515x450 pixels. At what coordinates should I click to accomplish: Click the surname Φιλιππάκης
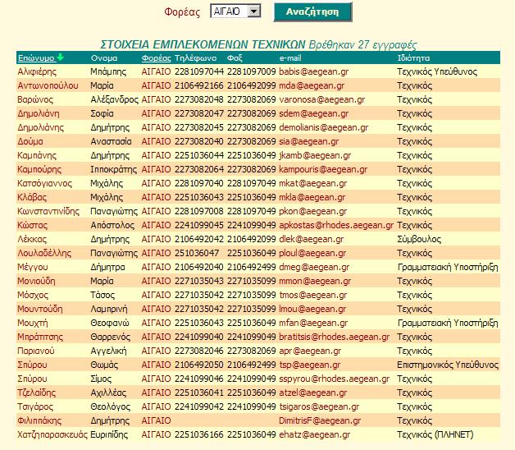[39, 420]
